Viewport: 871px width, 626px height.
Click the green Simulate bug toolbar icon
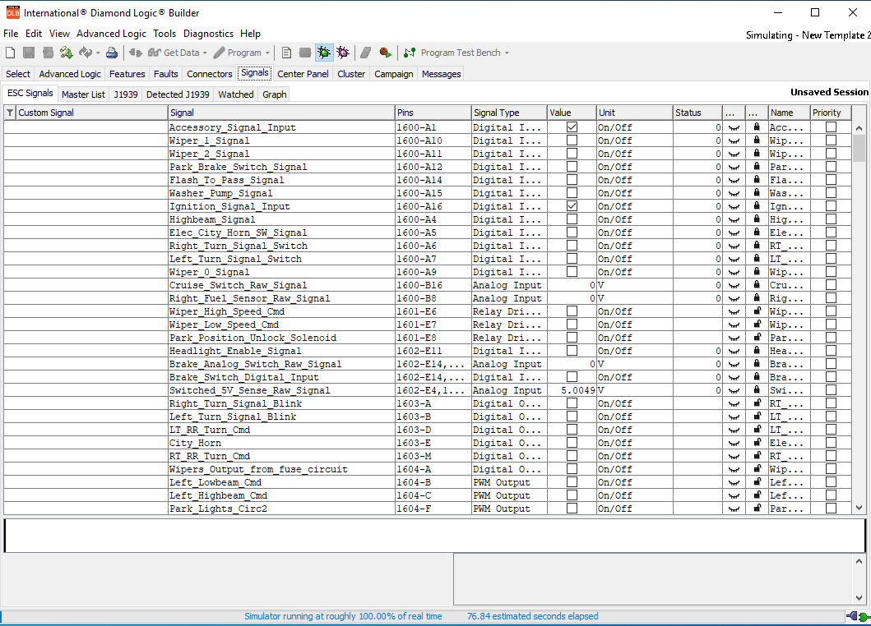coord(324,53)
